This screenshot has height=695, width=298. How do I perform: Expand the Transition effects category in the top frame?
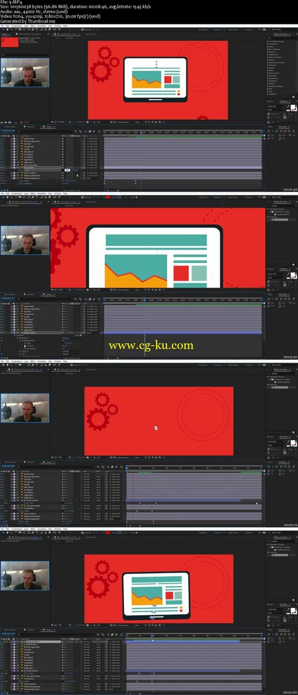(268, 94)
